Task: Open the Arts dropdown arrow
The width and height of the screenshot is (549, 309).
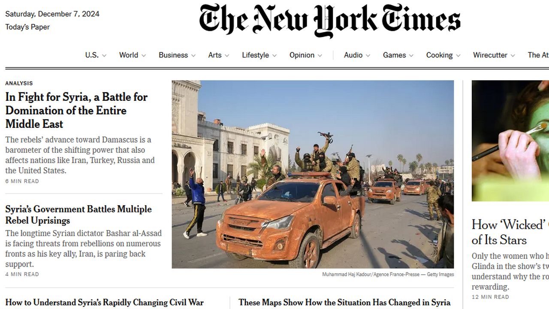Action: click(227, 55)
